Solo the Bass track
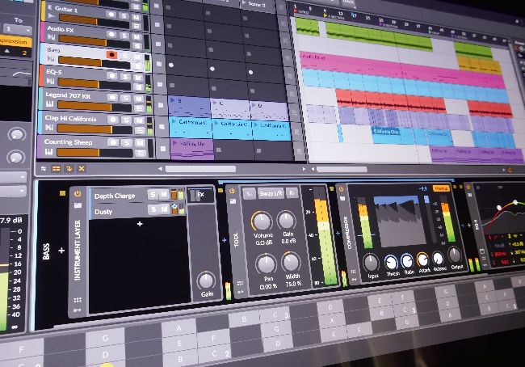 (x=125, y=56)
